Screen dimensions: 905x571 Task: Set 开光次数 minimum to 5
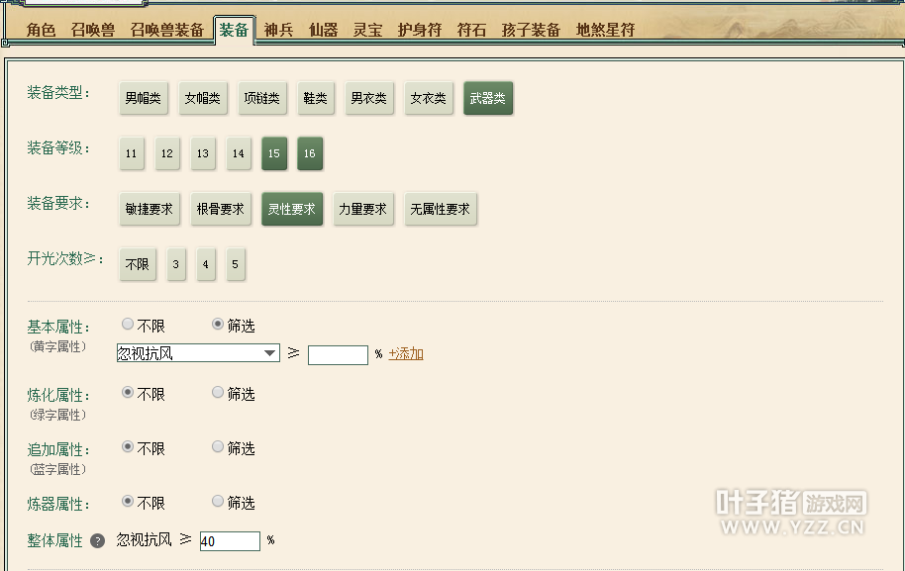point(235,264)
